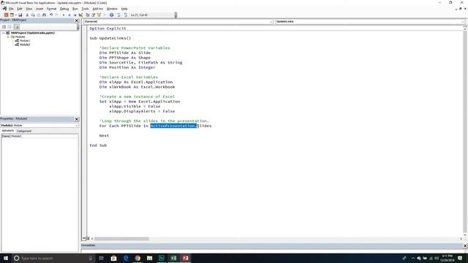Open the Window menu
Screen dimensions: 468x263
(x=112, y=9)
